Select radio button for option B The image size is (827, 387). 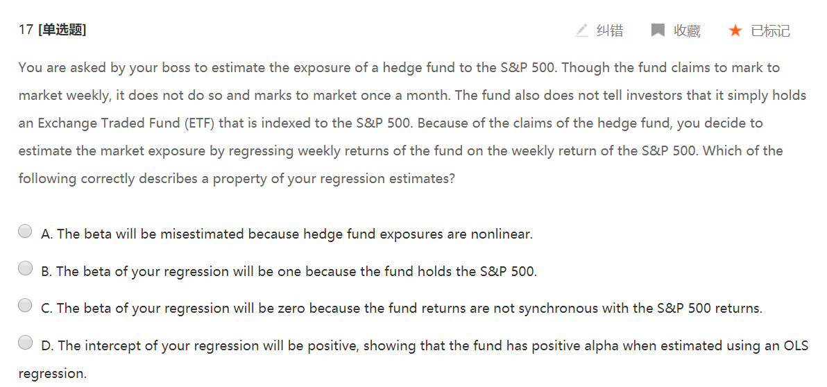coord(25,268)
